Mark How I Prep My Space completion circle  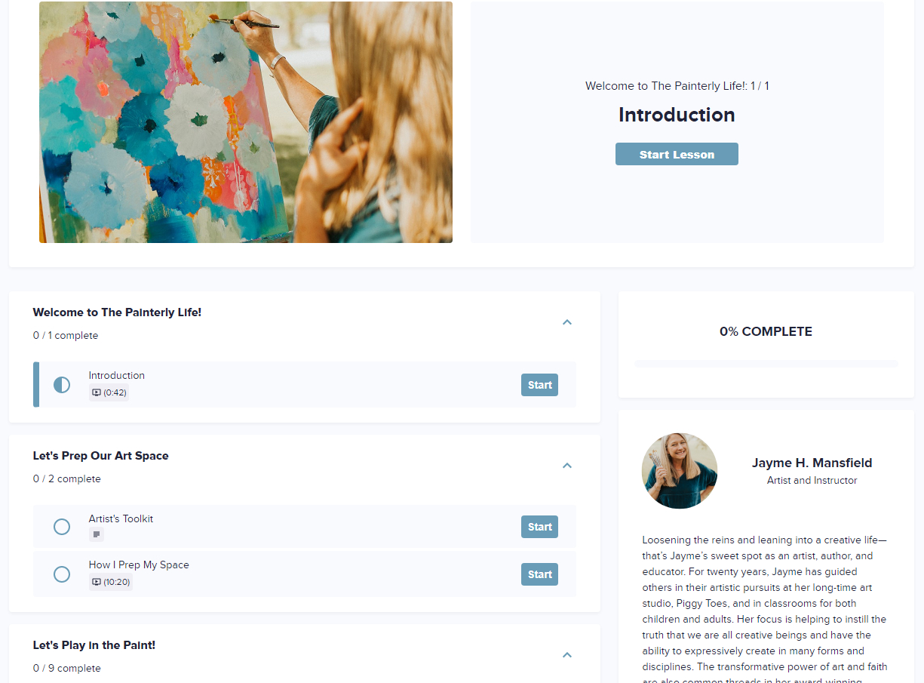point(62,574)
